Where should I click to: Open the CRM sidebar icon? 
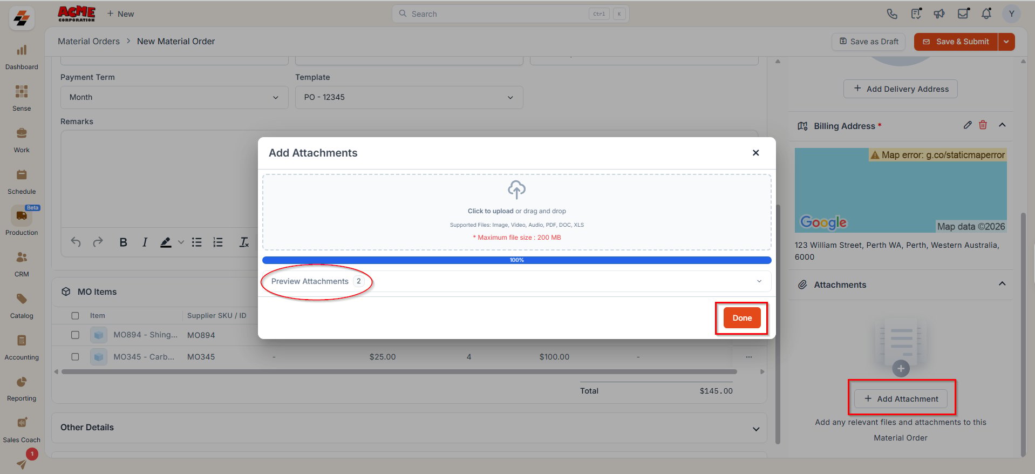(x=22, y=263)
